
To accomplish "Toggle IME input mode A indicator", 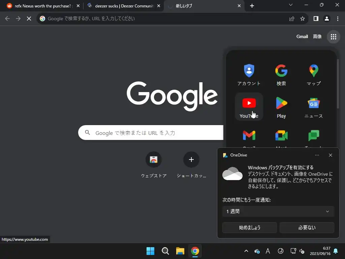I will pos(268,251).
